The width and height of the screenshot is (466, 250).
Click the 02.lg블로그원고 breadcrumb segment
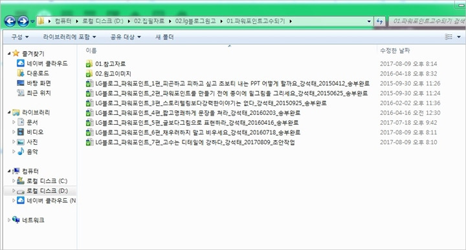(195, 21)
